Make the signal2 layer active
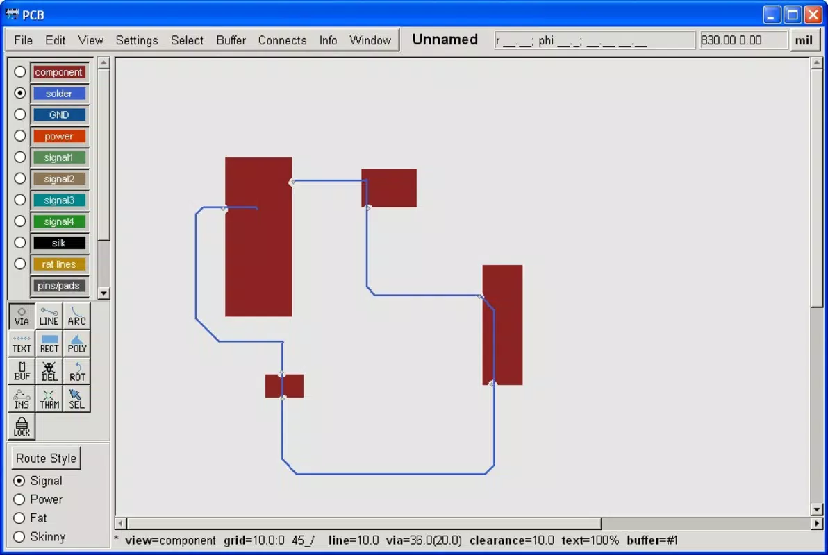This screenshot has width=828, height=555. click(x=20, y=178)
